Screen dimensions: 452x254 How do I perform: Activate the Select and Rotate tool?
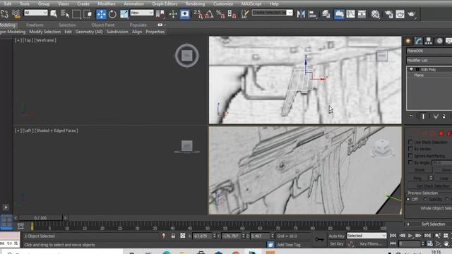(x=112, y=14)
